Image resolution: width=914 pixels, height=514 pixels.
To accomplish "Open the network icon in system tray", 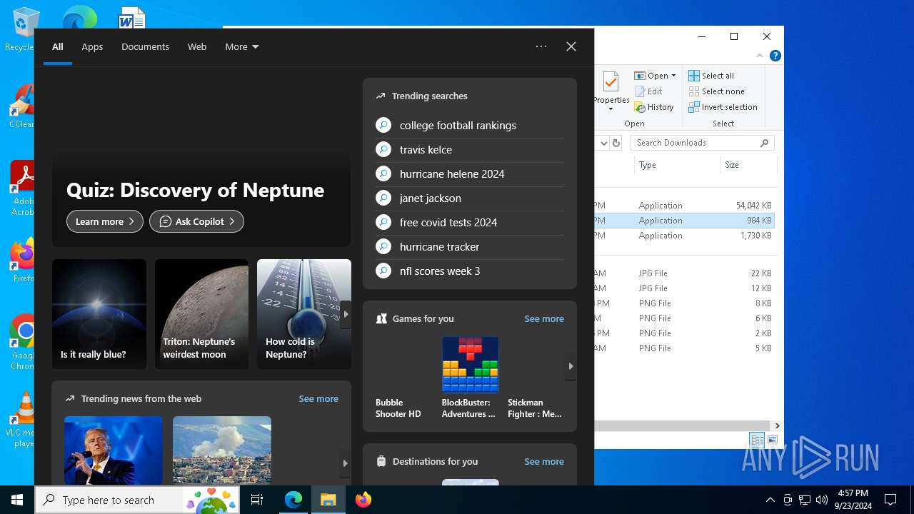I will coord(805,500).
